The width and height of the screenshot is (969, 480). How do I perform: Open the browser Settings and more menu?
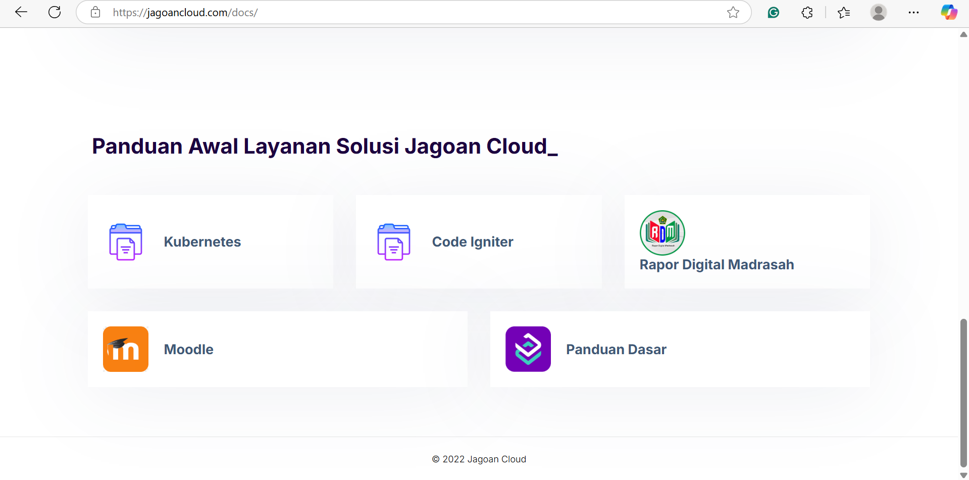pyautogui.click(x=913, y=12)
